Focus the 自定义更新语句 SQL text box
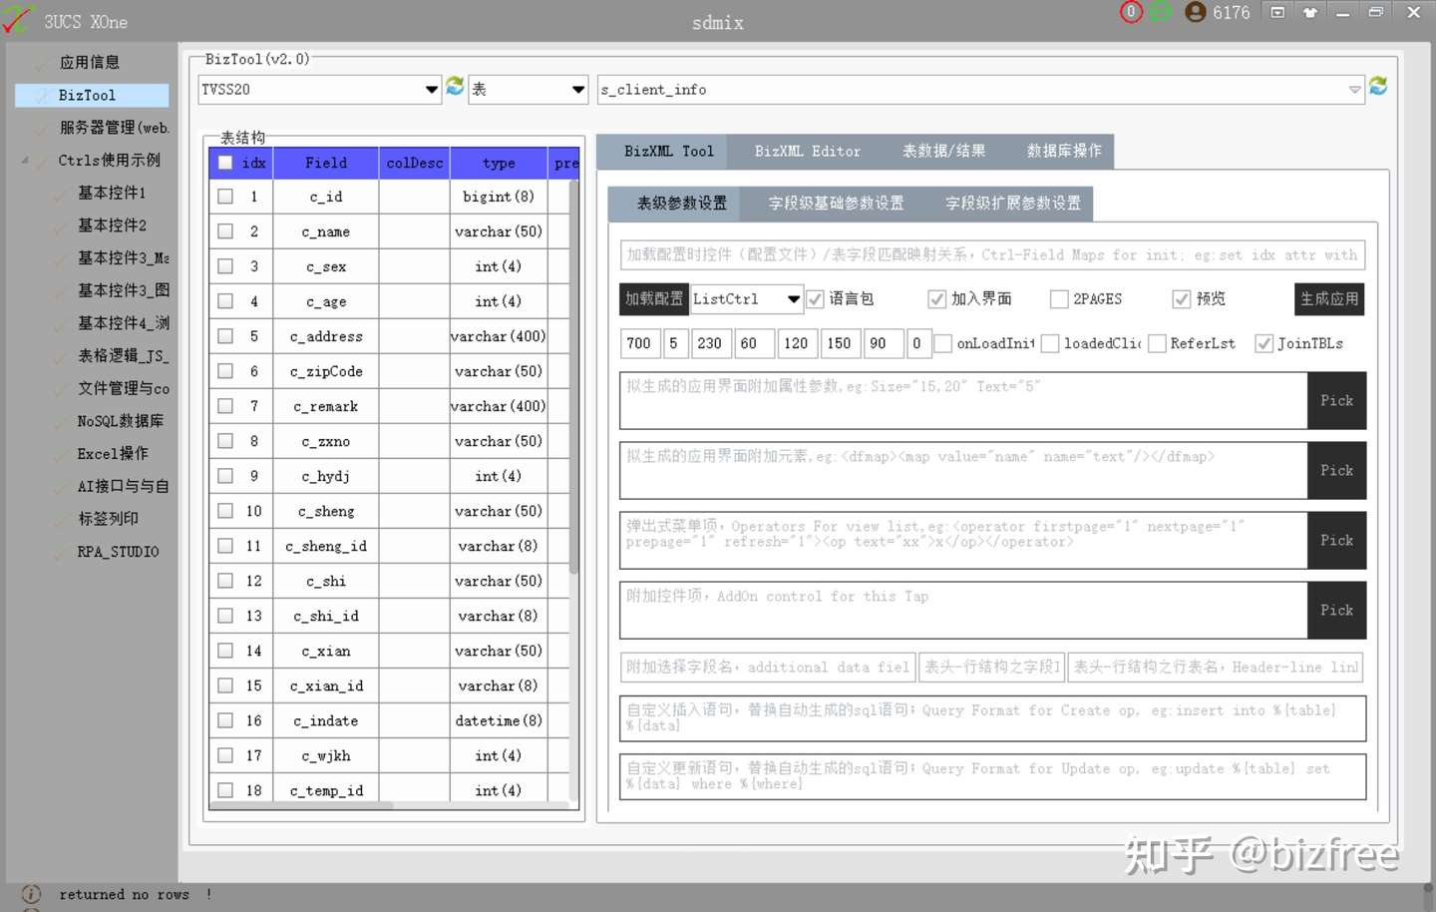 point(992,776)
